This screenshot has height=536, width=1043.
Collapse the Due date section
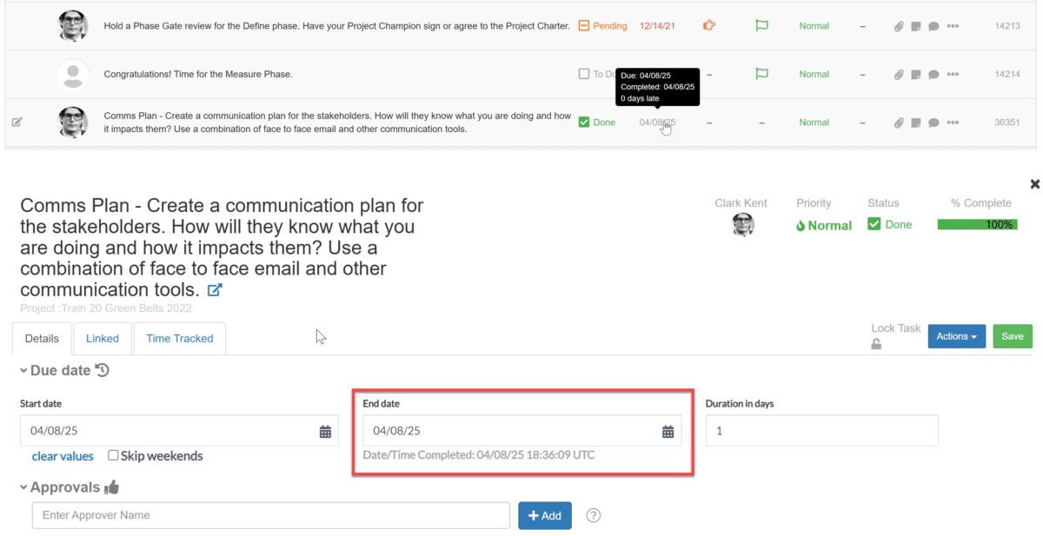[x=24, y=371]
